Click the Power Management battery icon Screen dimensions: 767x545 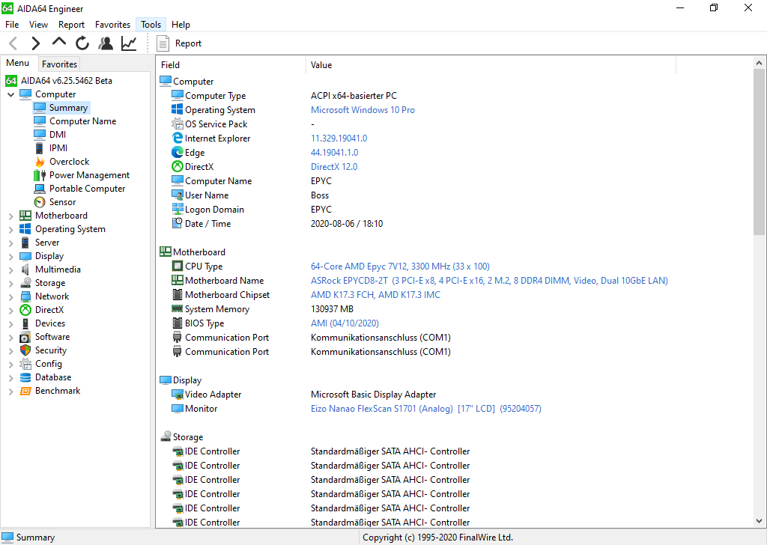pyautogui.click(x=40, y=175)
